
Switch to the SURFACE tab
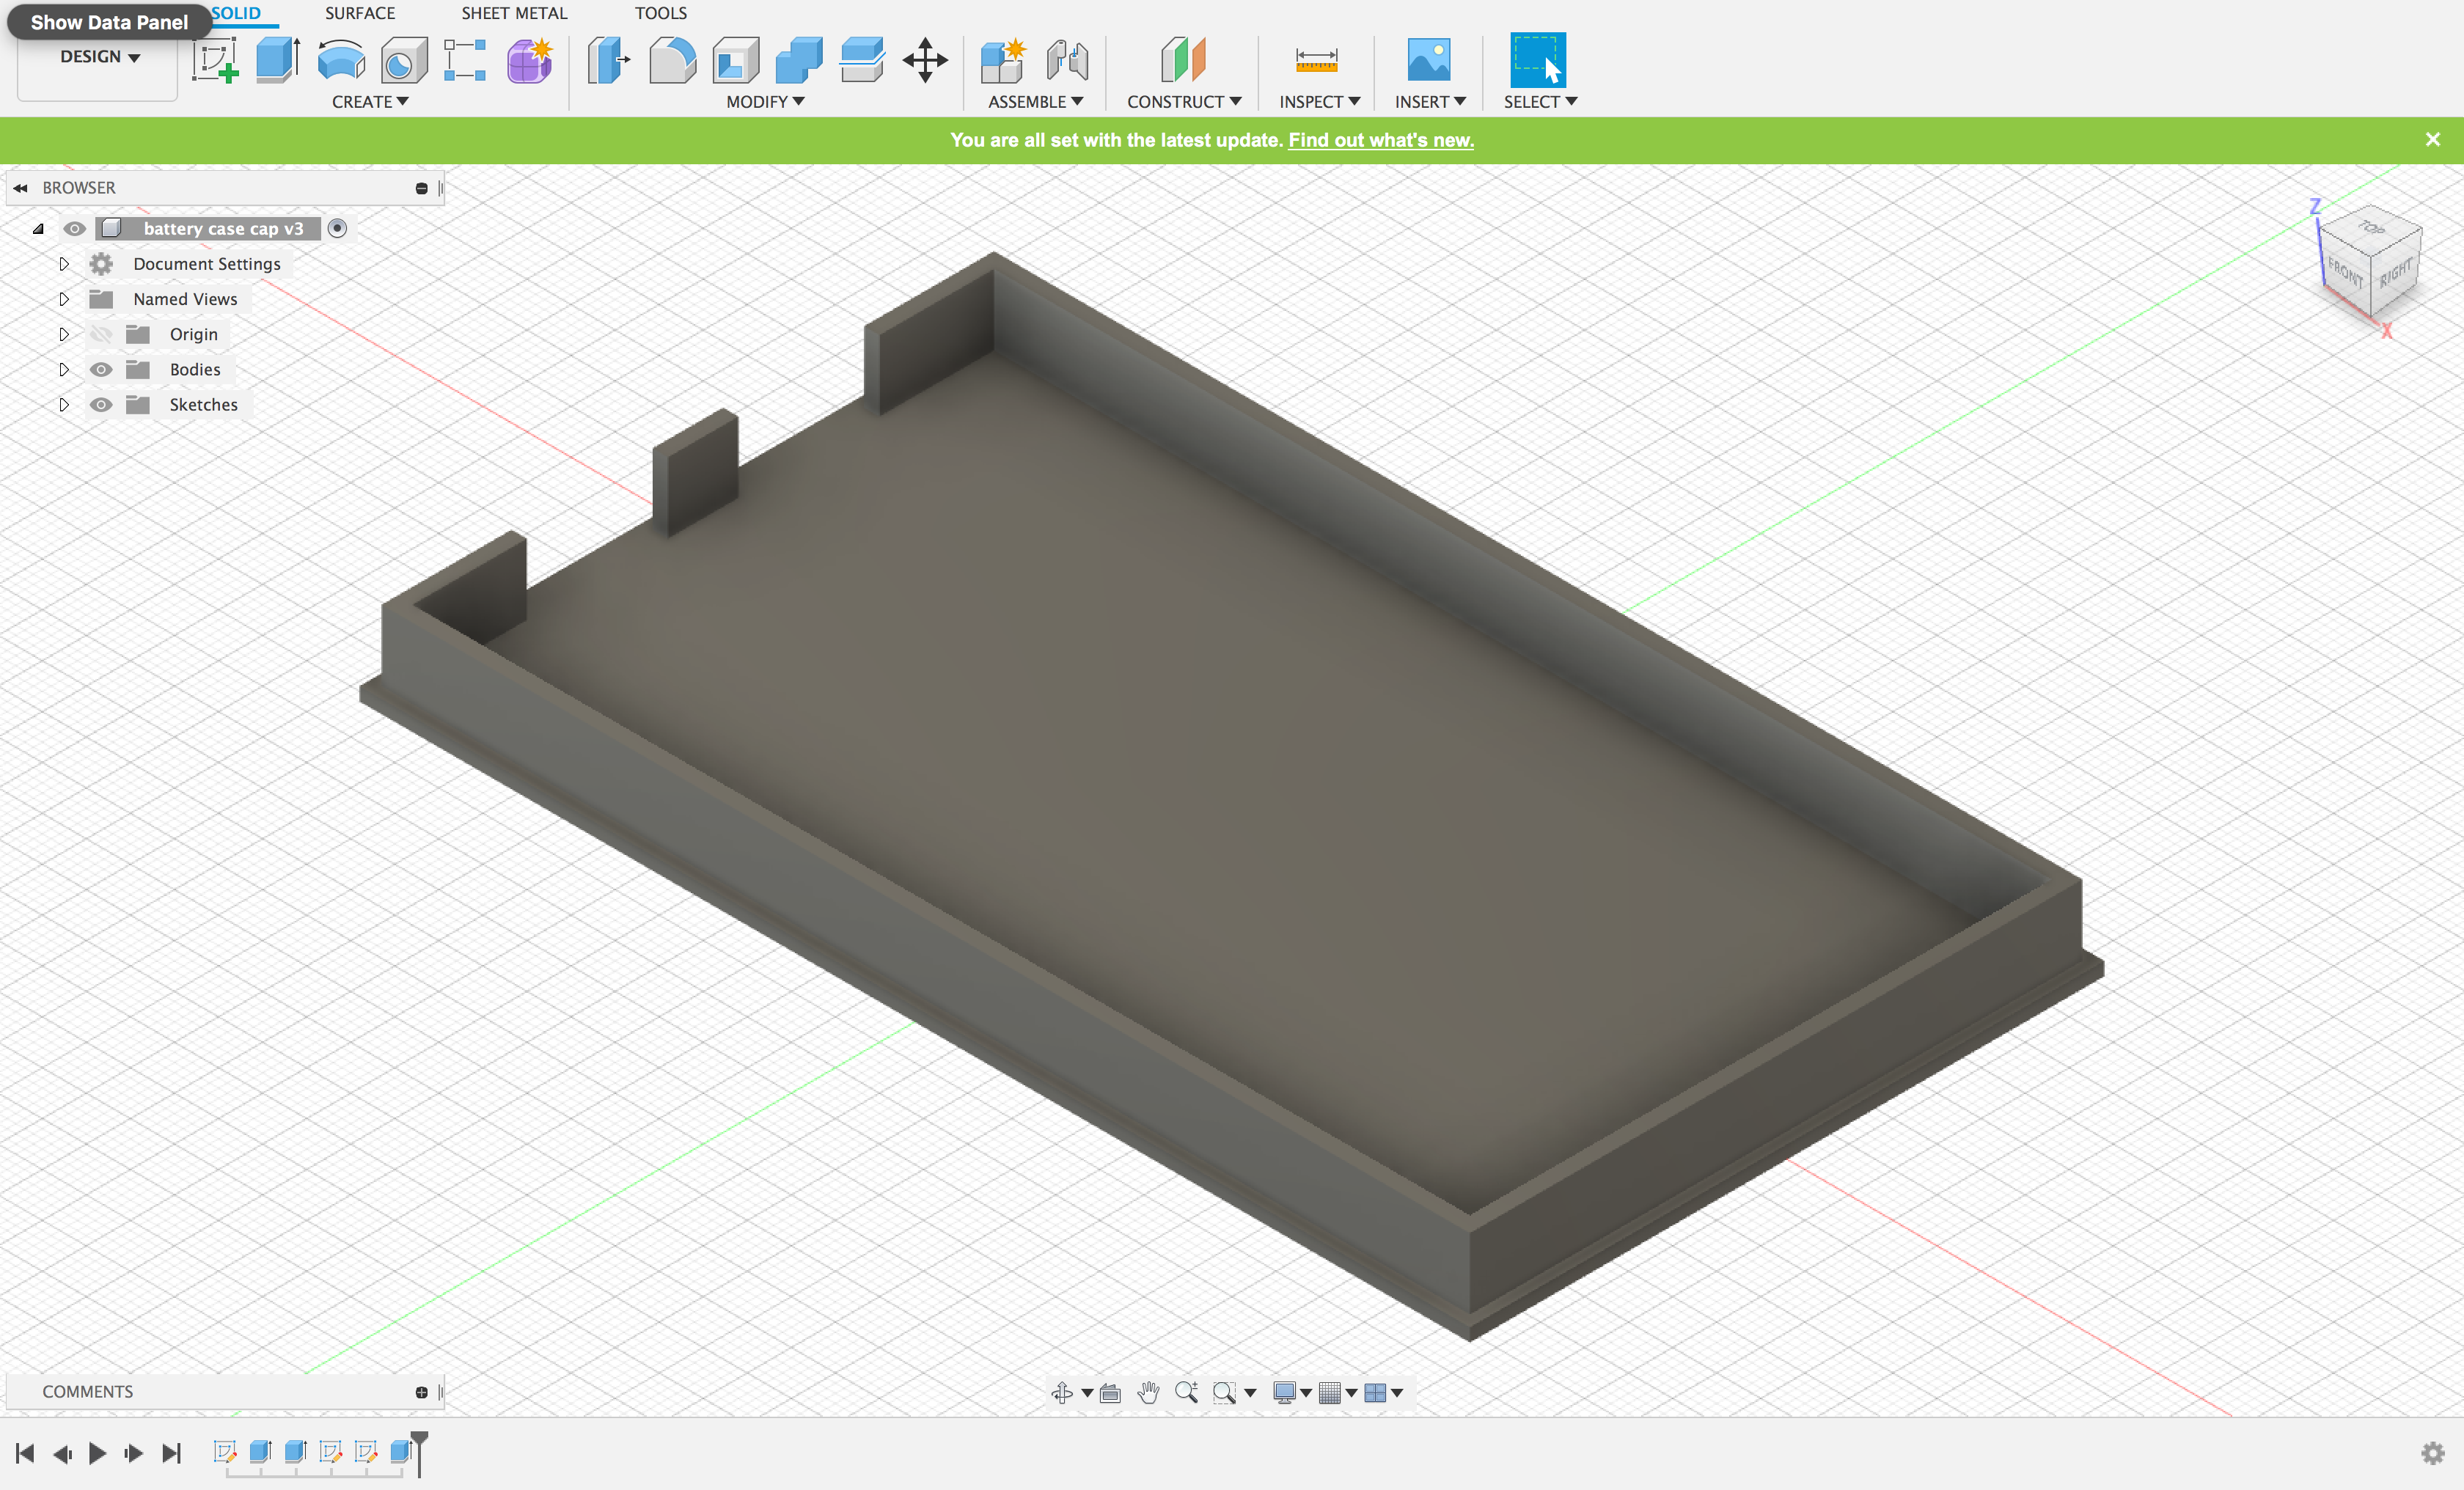pyautogui.click(x=360, y=13)
